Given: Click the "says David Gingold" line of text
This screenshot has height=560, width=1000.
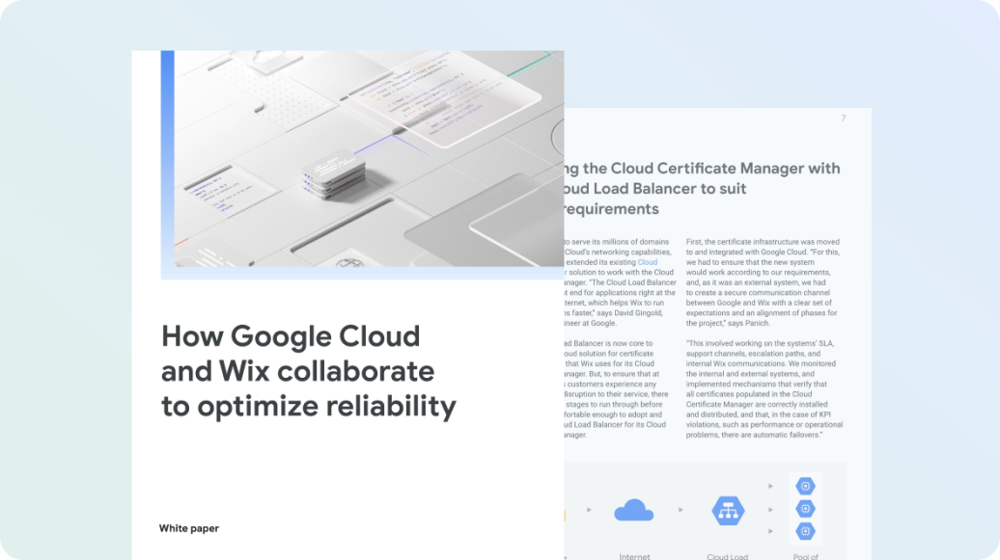Looking at the screenshot, I should pos(614,313).
